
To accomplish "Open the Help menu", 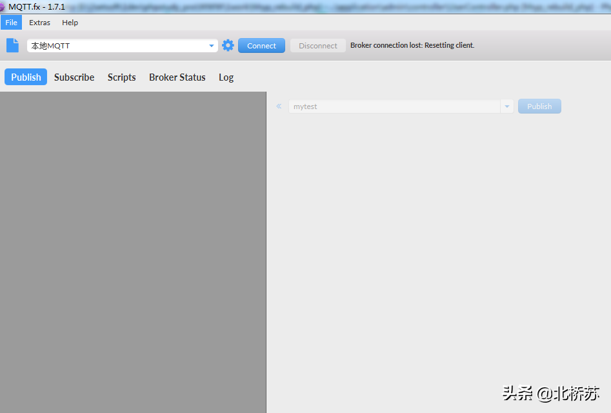I will point(70,23).
